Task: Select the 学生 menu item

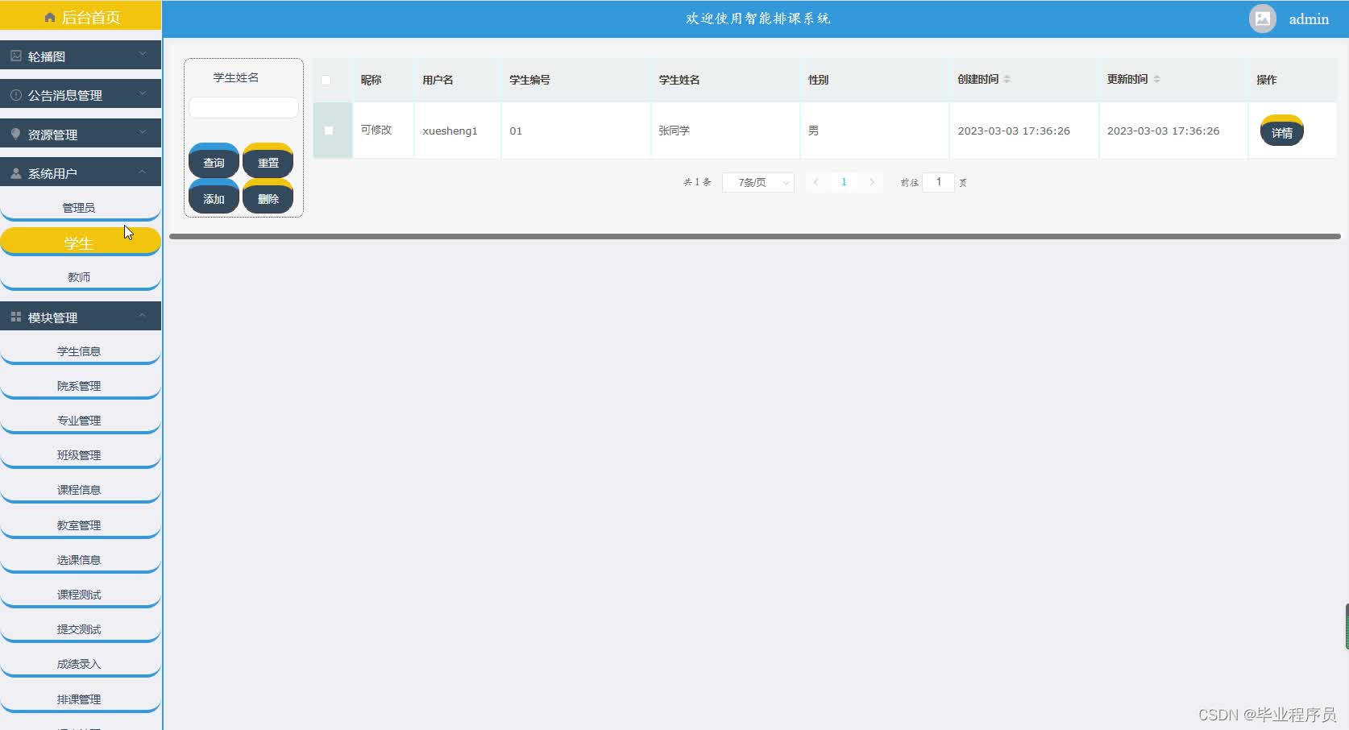Action: pyautogui.click(x=80, y=243)
